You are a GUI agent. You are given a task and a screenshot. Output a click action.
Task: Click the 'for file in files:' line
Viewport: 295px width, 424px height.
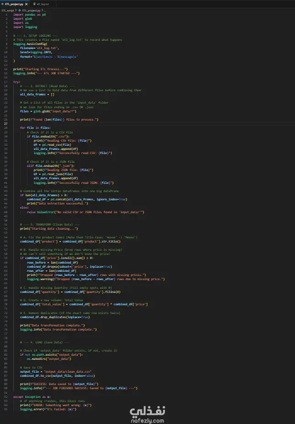(x=35, y=128)
